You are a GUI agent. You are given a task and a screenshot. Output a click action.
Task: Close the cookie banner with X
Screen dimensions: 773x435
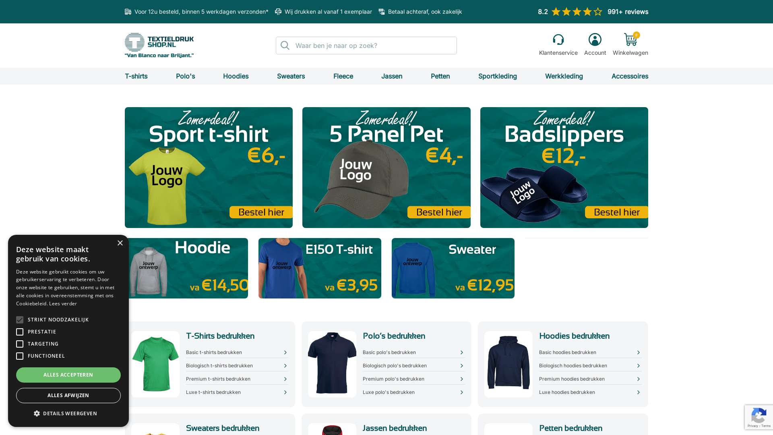coord(120,243)
